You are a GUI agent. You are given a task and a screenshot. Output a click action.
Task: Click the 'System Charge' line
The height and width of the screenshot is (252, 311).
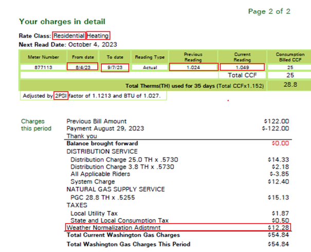click(93, 182)
